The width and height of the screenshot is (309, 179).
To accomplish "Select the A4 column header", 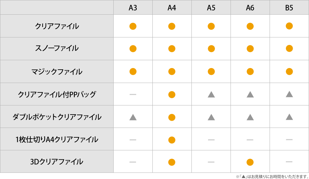I will pos(172,8).
